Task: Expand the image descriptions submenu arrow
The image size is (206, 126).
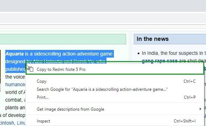Action: (x=200, y=109)
